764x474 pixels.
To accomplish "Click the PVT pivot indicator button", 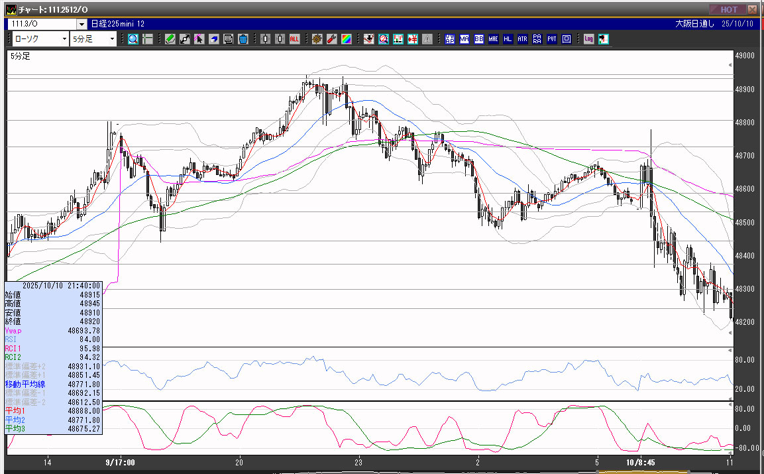I will tap(552, 39).
